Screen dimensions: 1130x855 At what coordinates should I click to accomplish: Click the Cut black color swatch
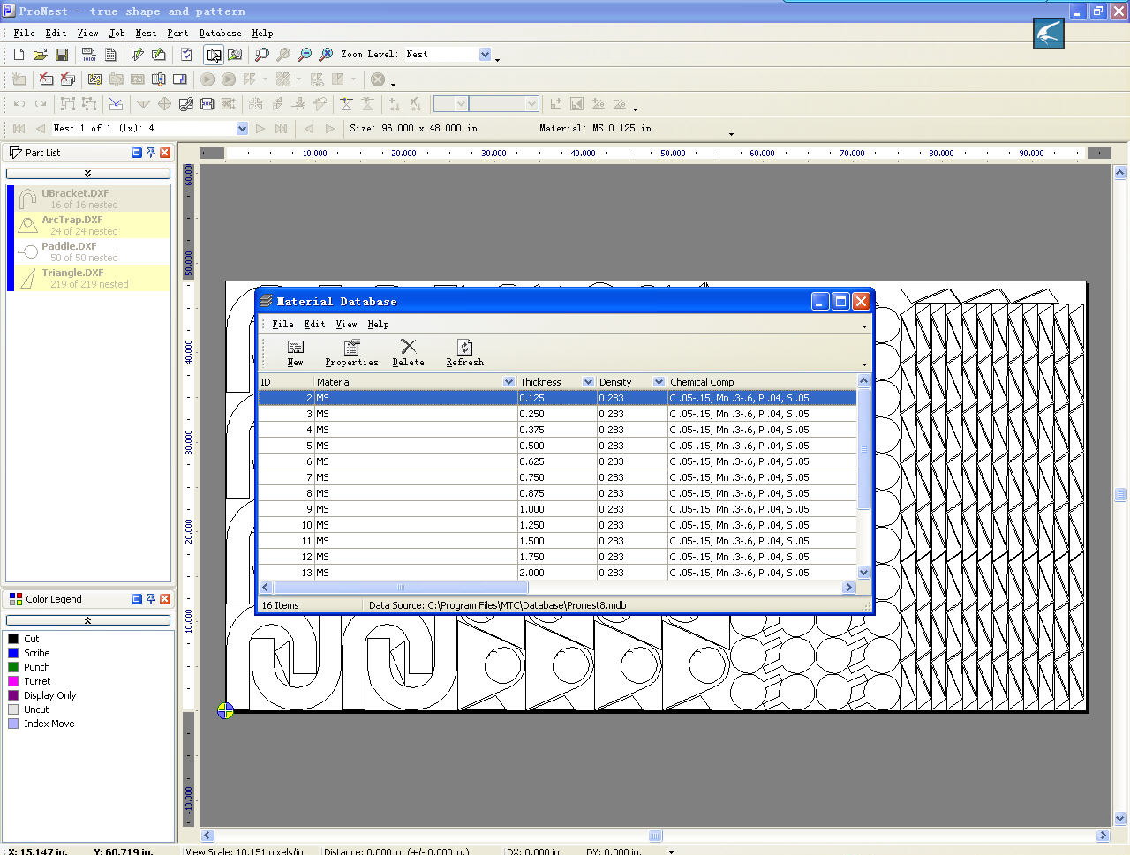pos(13,639)
